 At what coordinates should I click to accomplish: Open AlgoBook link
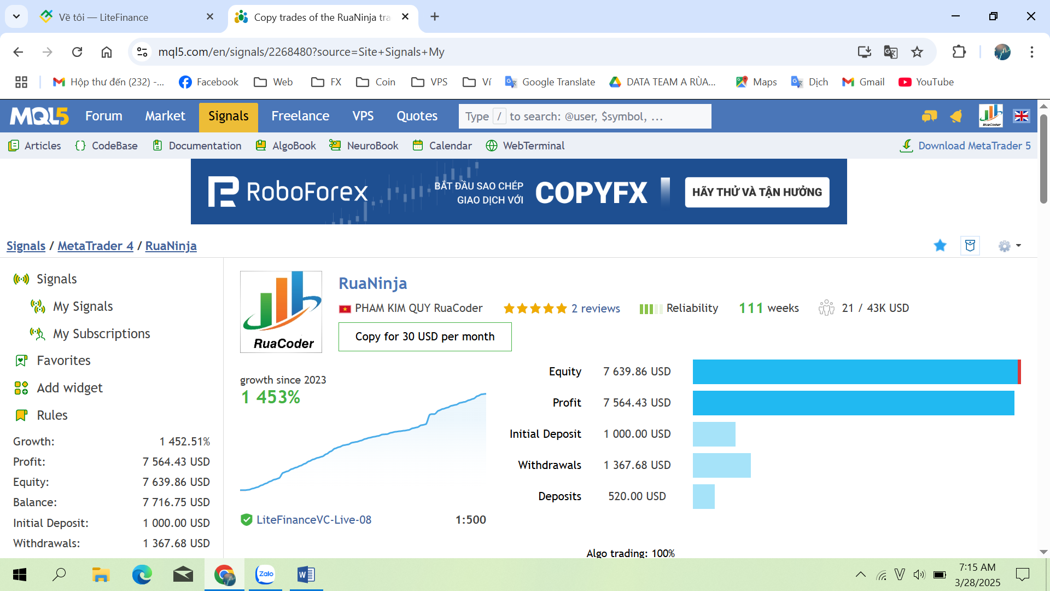click(286, 146)
